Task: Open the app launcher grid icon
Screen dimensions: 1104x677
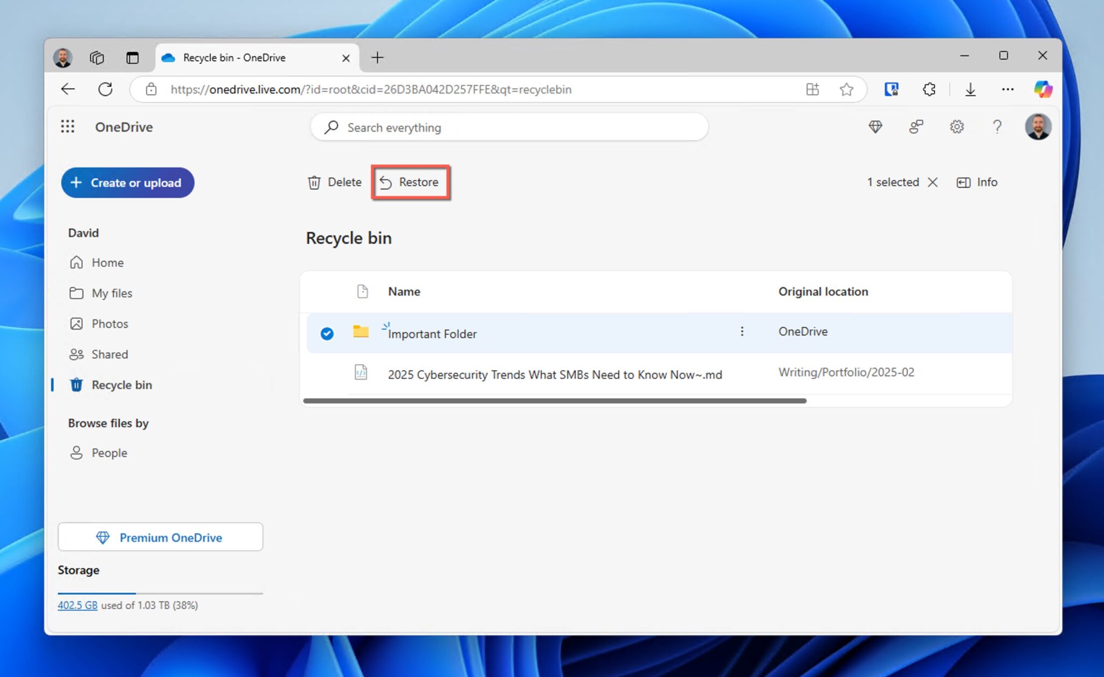Action: pyautogui.click(x=67, y=127)
